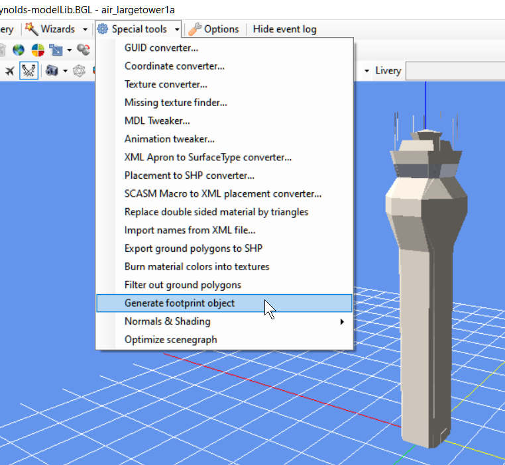Click the wireframe polyhedron icon
This screenshot has width=505, height=465.
tap(80, 71)
